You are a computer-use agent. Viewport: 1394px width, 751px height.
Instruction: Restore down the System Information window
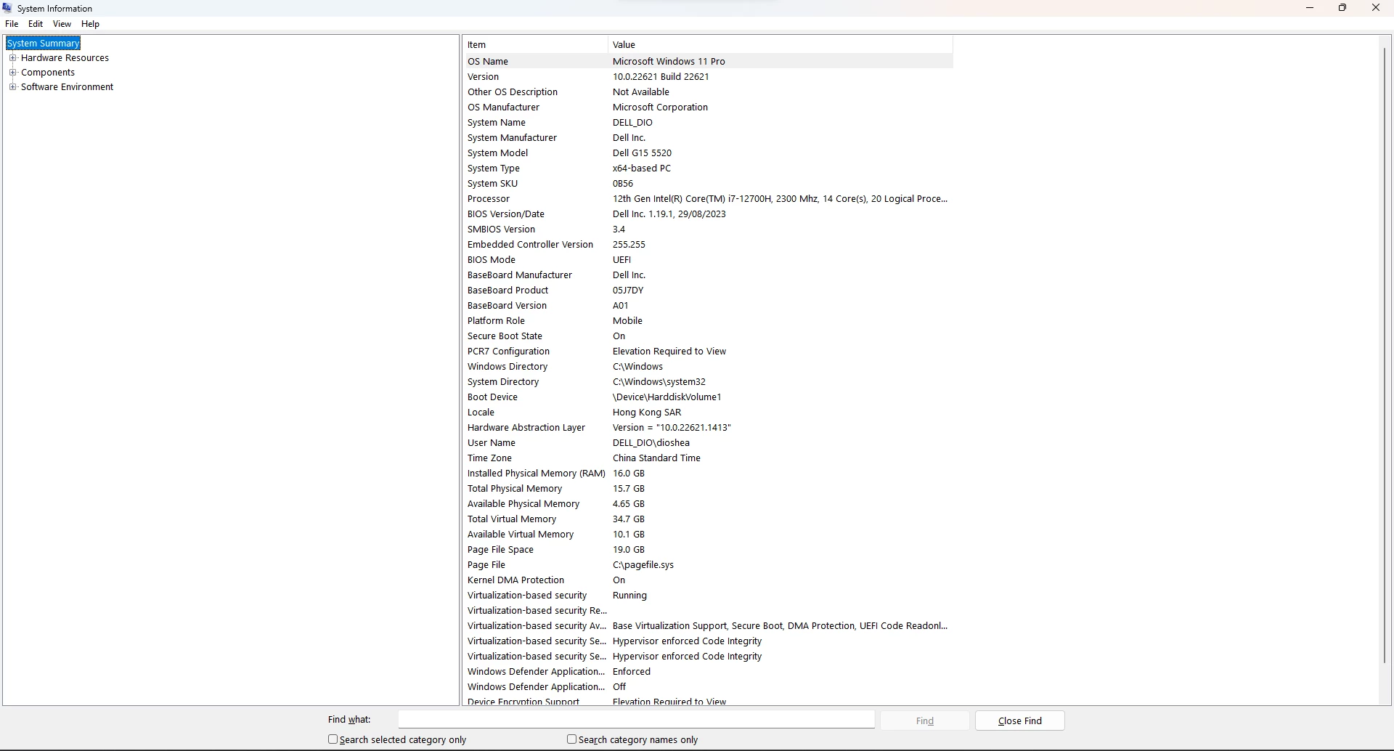pos(1342,8)
